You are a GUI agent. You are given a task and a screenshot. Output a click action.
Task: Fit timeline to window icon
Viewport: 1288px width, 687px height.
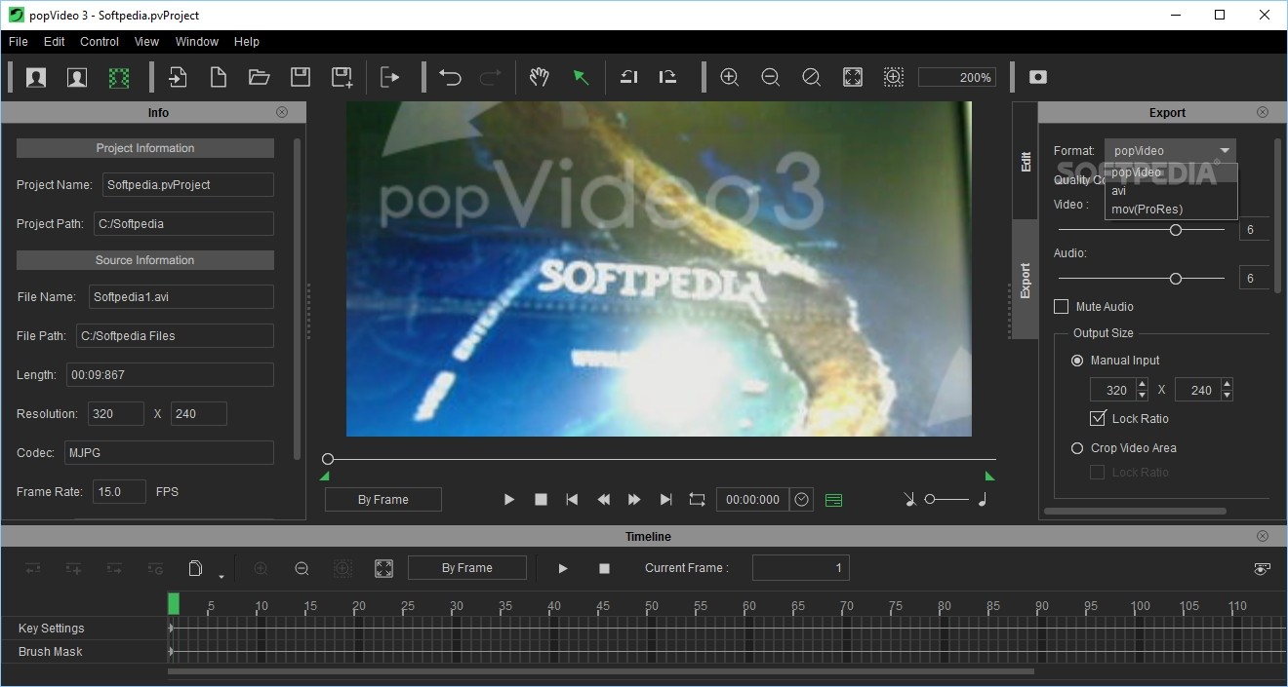(x=383, y=568)
